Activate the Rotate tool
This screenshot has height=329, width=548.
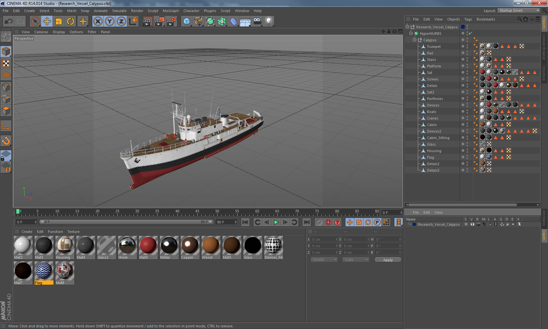tap(70, 21)
